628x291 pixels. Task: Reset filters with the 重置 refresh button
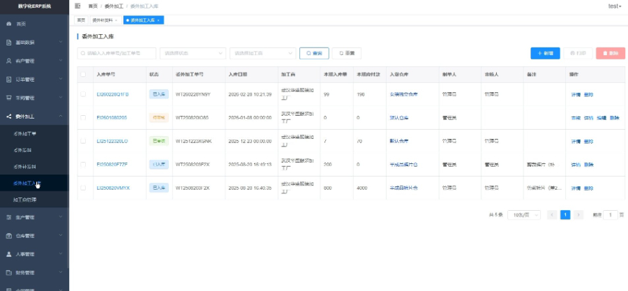click(346, 53)
